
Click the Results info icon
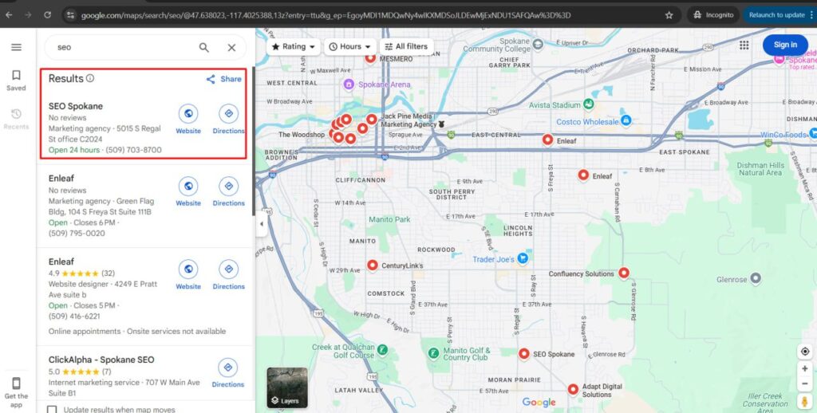[90, 78]
